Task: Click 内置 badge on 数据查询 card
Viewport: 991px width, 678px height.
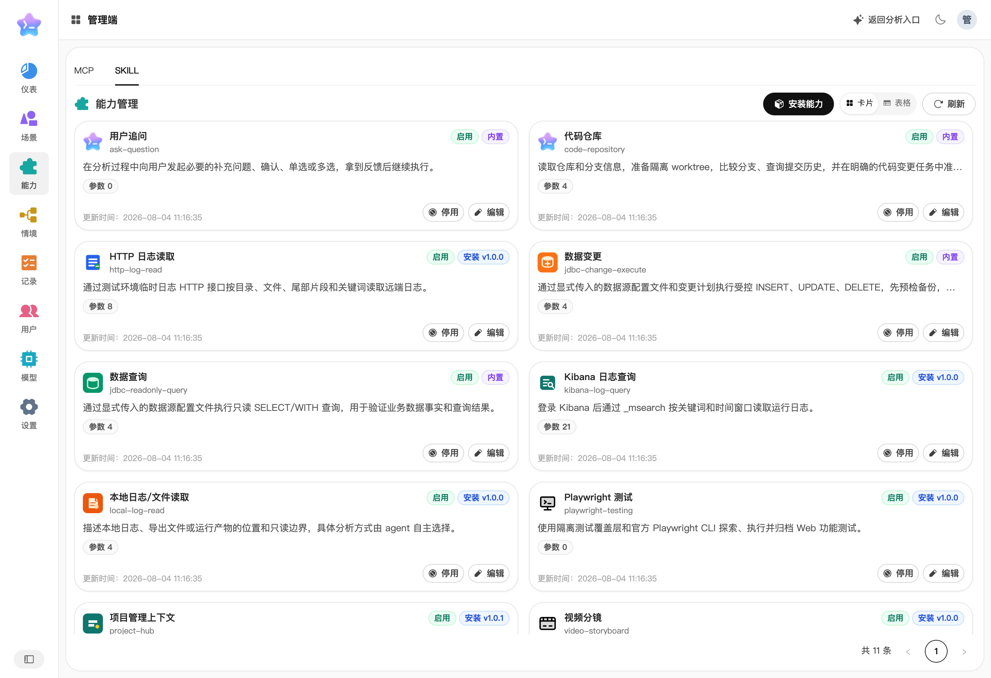Action: coord(495,377)
